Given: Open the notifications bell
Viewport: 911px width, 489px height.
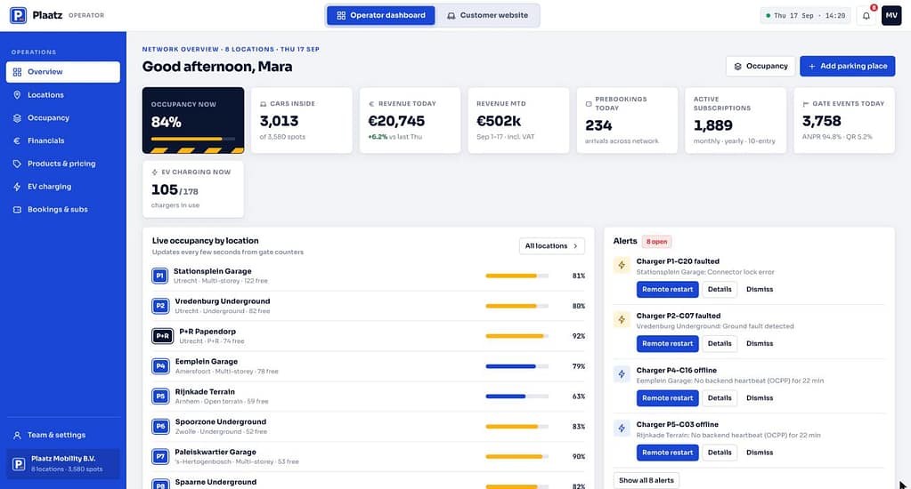Looking at the screenshot, I should tap(866, 16).
